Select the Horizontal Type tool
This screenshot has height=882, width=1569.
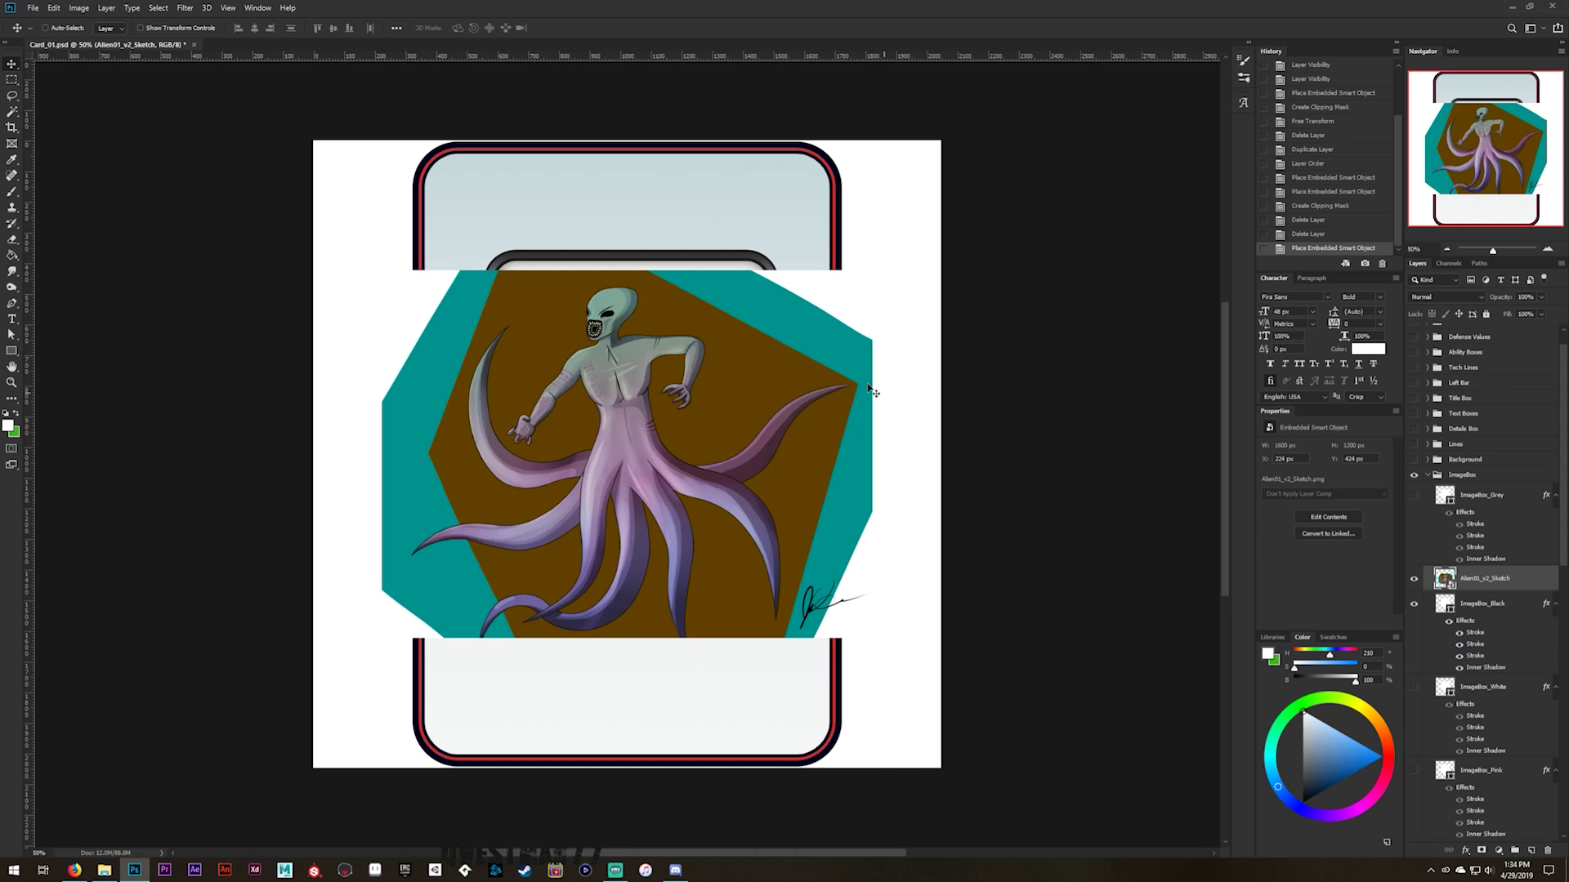11,318
